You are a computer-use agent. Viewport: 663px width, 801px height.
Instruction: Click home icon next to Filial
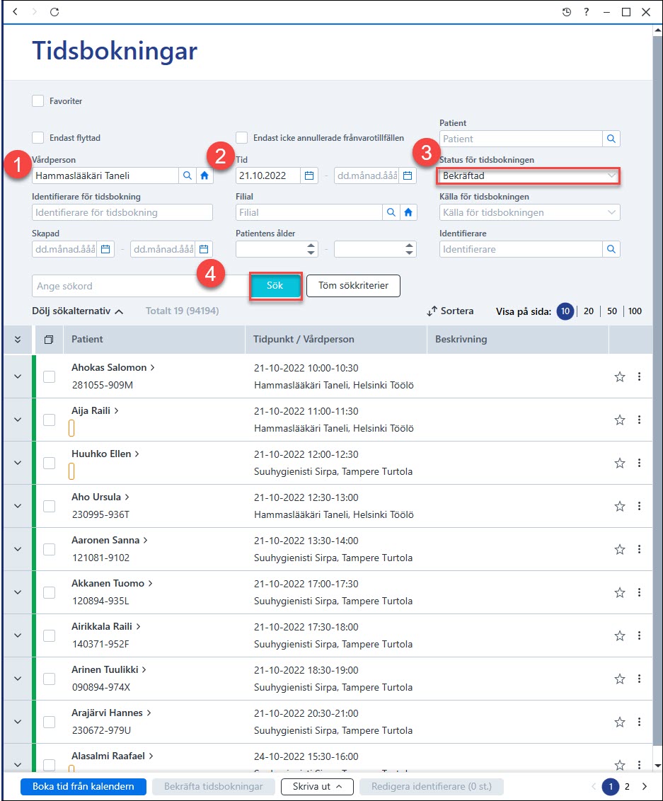tap(408, 212)
